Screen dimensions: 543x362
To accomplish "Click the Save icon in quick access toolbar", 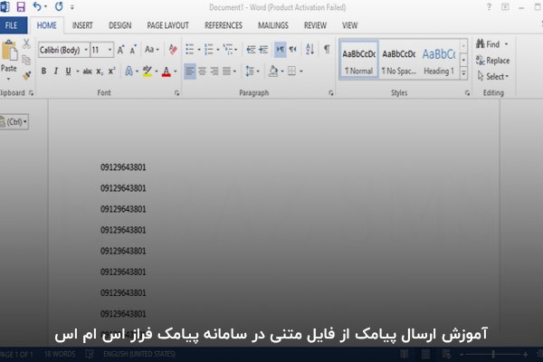I will (x=21, y=6).
